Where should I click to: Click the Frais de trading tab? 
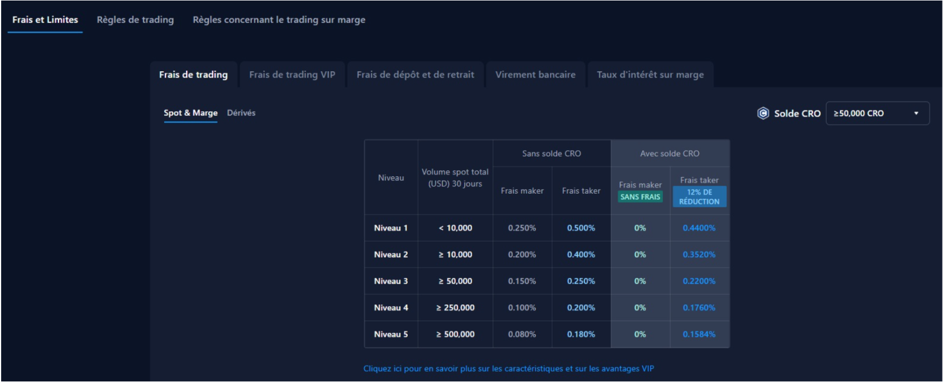(x=193, y=75)
